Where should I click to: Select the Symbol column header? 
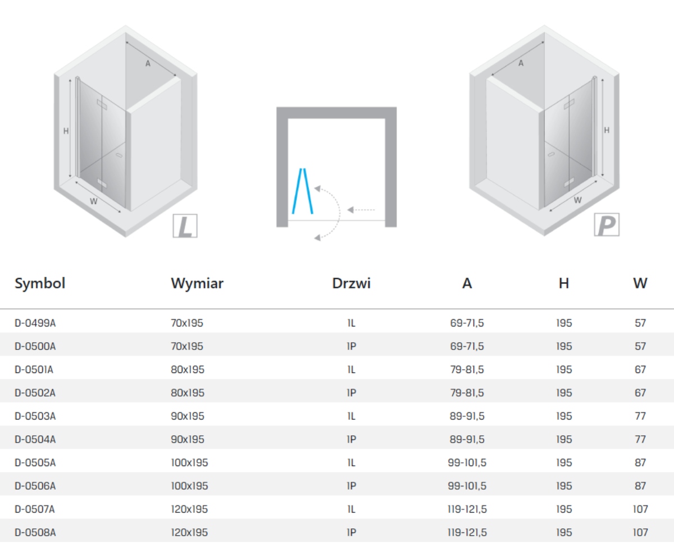(x=40, y=283)
